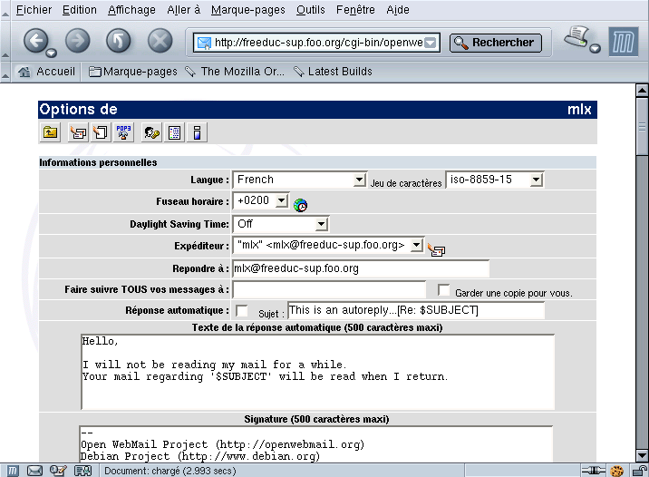
Task: Open the mail icon in status bar
Action: coord(35,471)
